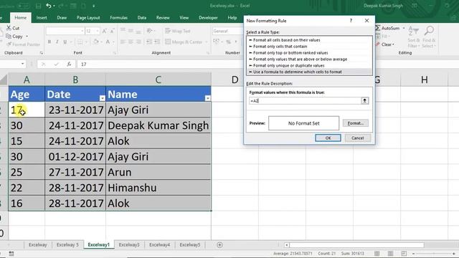459x258 pixels.
Task: Click Cancel in New Formatting Rule
Action: (x=357, y=138)
